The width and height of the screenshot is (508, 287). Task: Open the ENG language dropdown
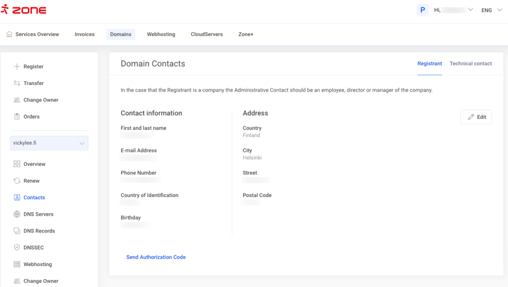click(x=493, y=10)
